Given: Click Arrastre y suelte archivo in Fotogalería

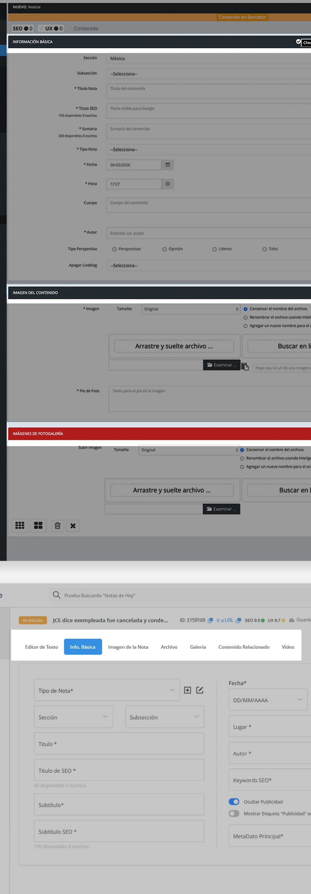Looking at the screenshot, I should (172, 490).
